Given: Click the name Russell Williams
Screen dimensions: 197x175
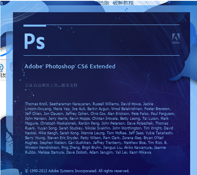Looking at the screenshot, I should point(106,104).
